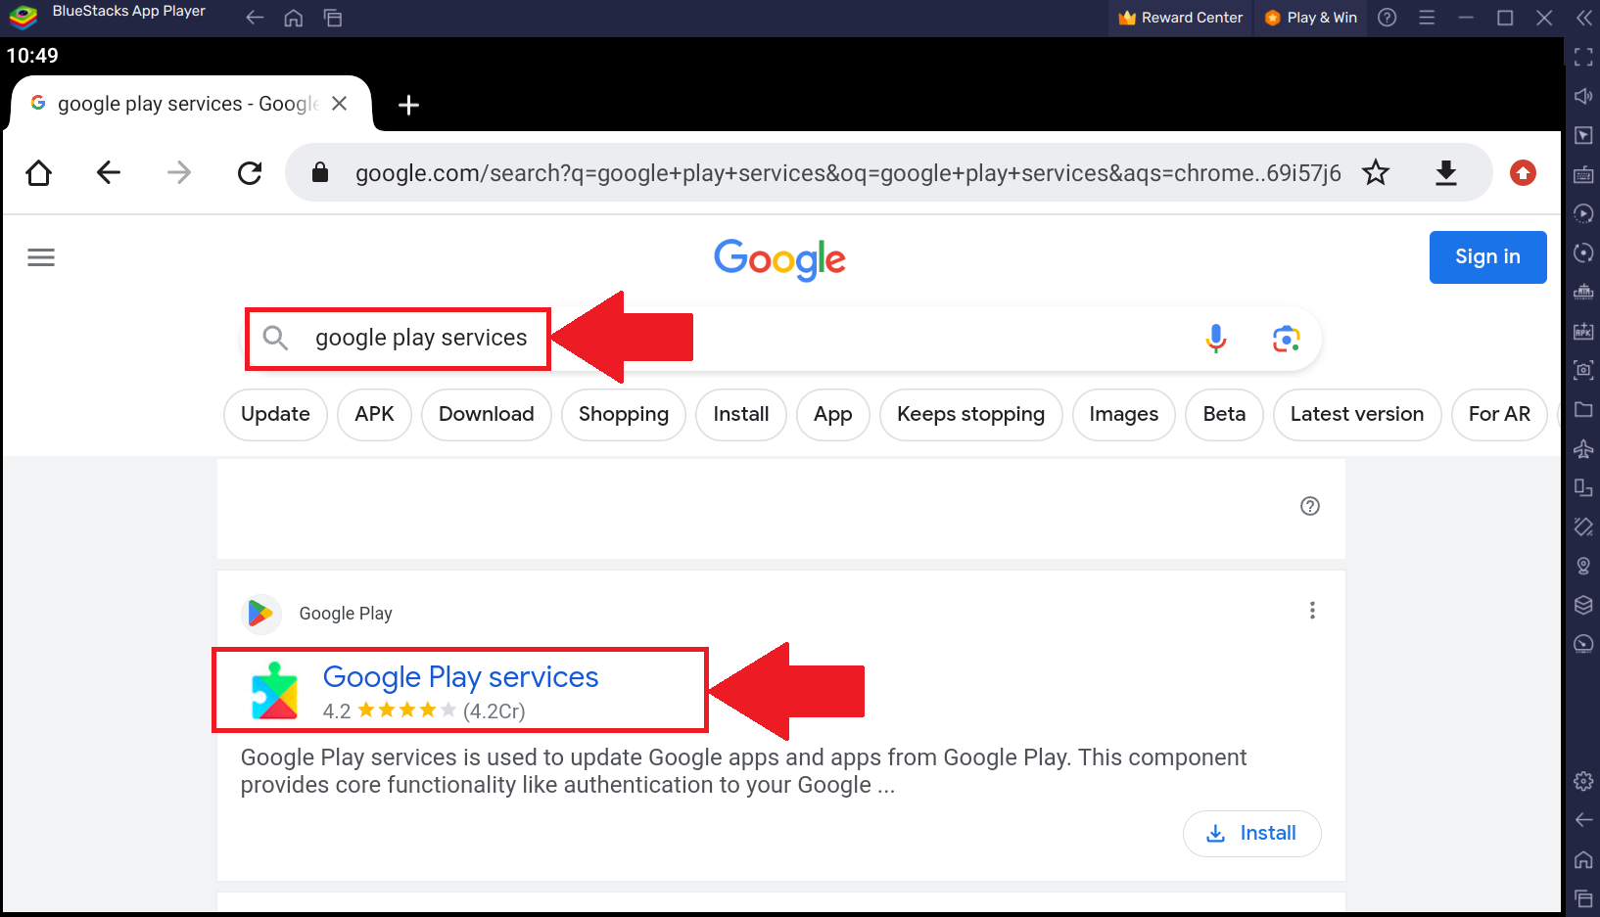This screenshot has width=1600, height=917.
Task: Select the For AR filter chip
Action: click(1499, 415)
